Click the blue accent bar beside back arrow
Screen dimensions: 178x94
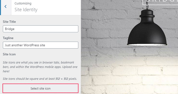[x=1, y=7]
